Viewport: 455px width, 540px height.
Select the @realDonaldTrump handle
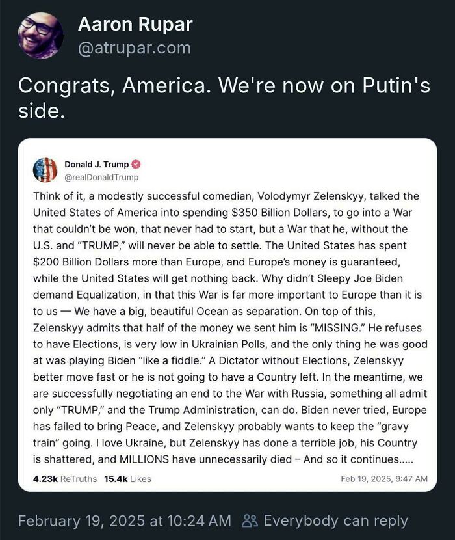coord(102,177)
